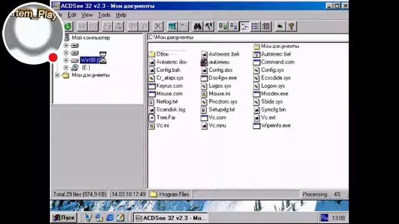Select the Dos4gw.exe file icon
Screen dimensions: 399x224
204,78
